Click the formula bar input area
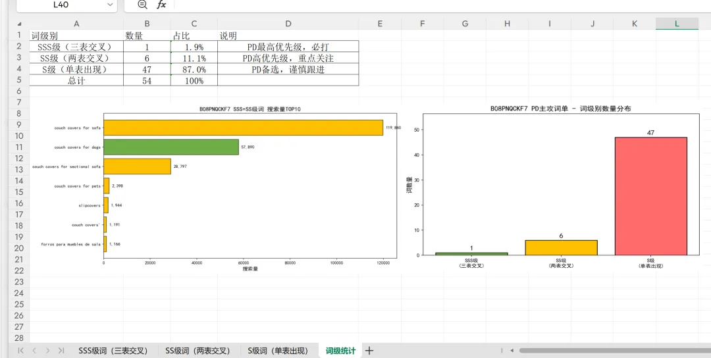Image resolution: width=711 pixels, height=358 pixels. (442, 5)
